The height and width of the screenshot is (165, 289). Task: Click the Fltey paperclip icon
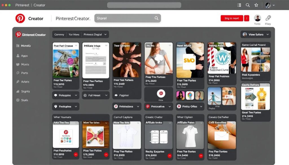pyautogui.click(x=268, y=18)
